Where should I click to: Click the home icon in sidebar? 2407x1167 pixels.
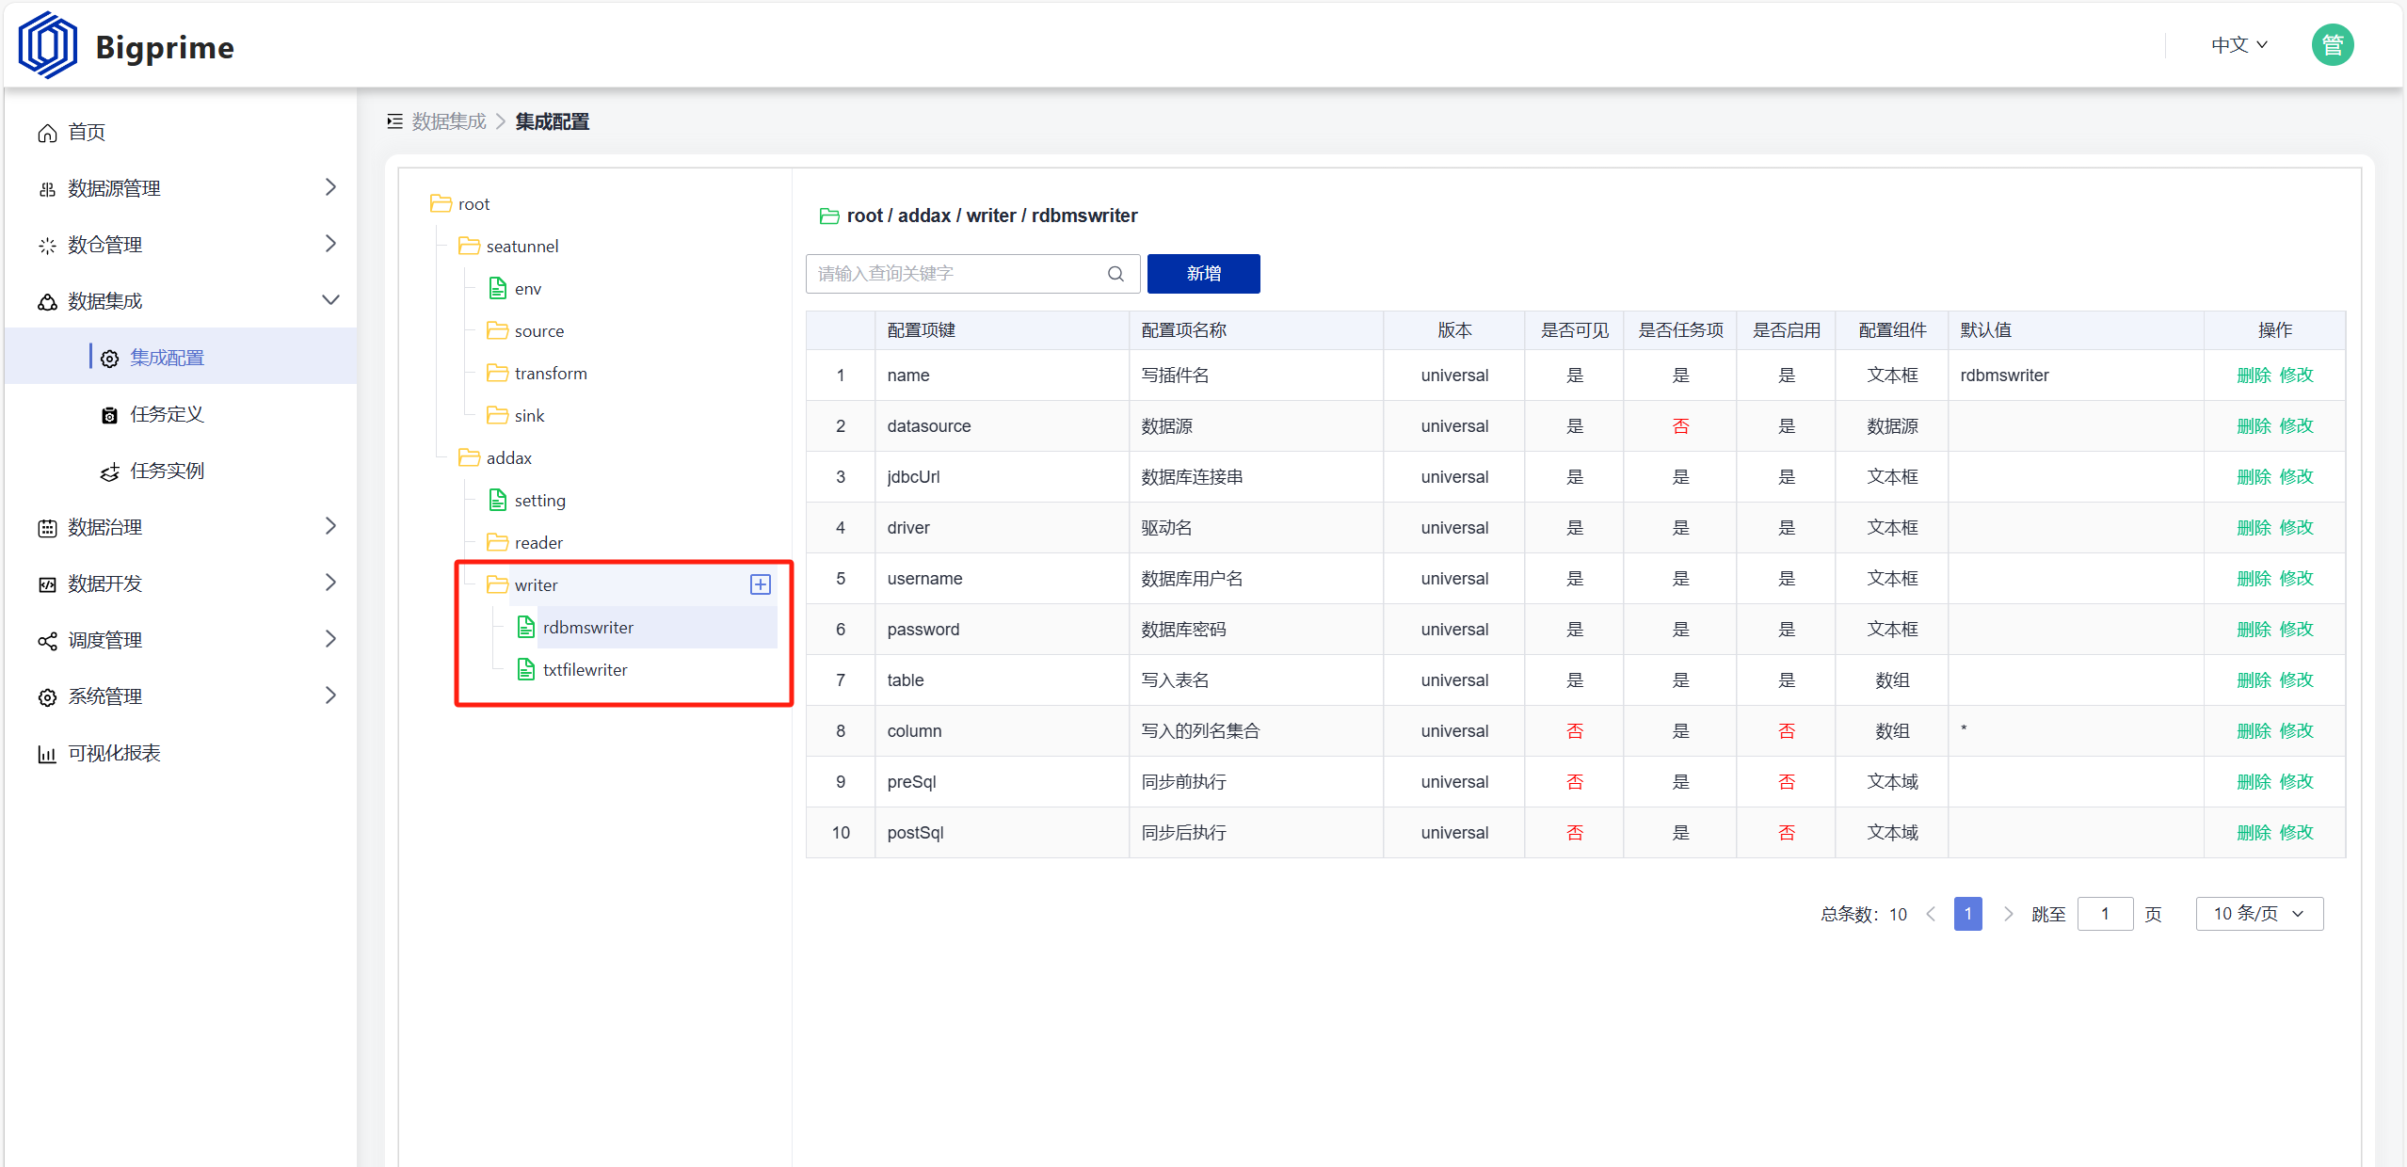[x=47, y=133]
